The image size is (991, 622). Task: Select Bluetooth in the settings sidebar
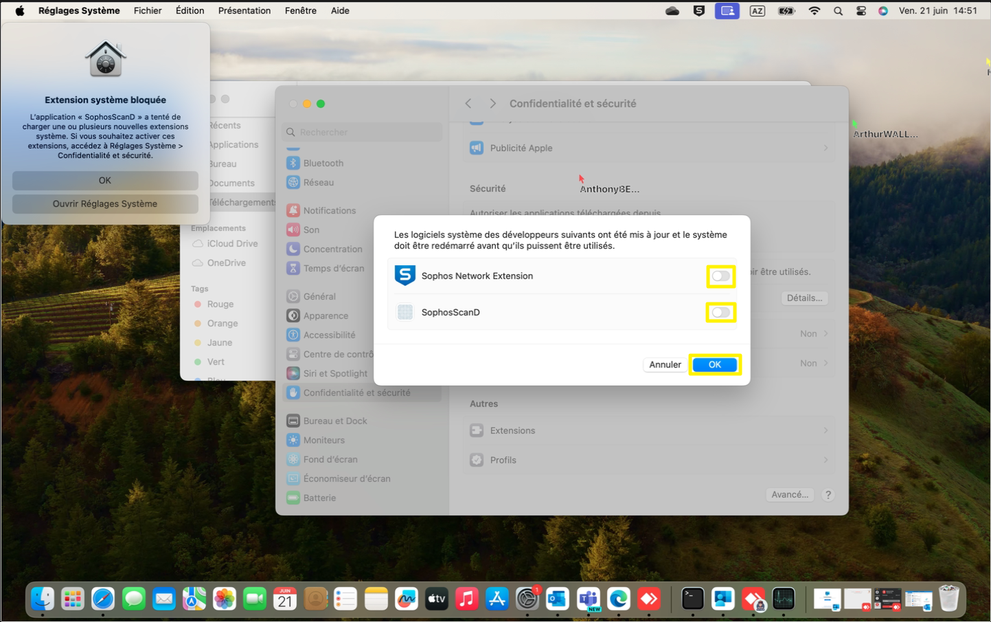tap(362, 163)
